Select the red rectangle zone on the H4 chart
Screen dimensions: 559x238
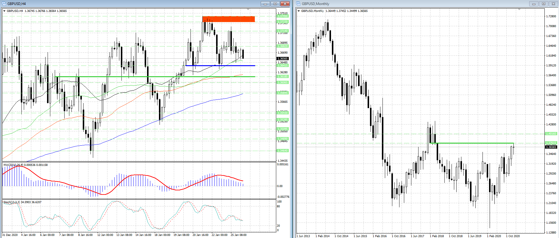[x=229, y=19]
